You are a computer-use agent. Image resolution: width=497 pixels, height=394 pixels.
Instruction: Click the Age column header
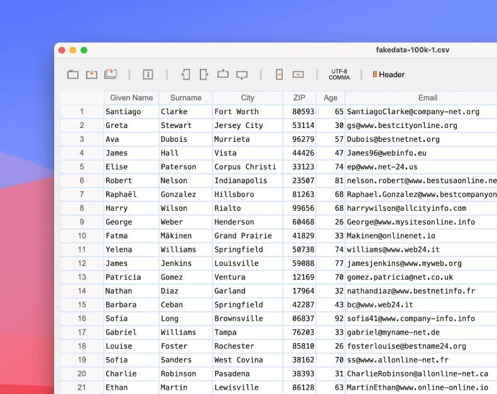click(330, 98)
